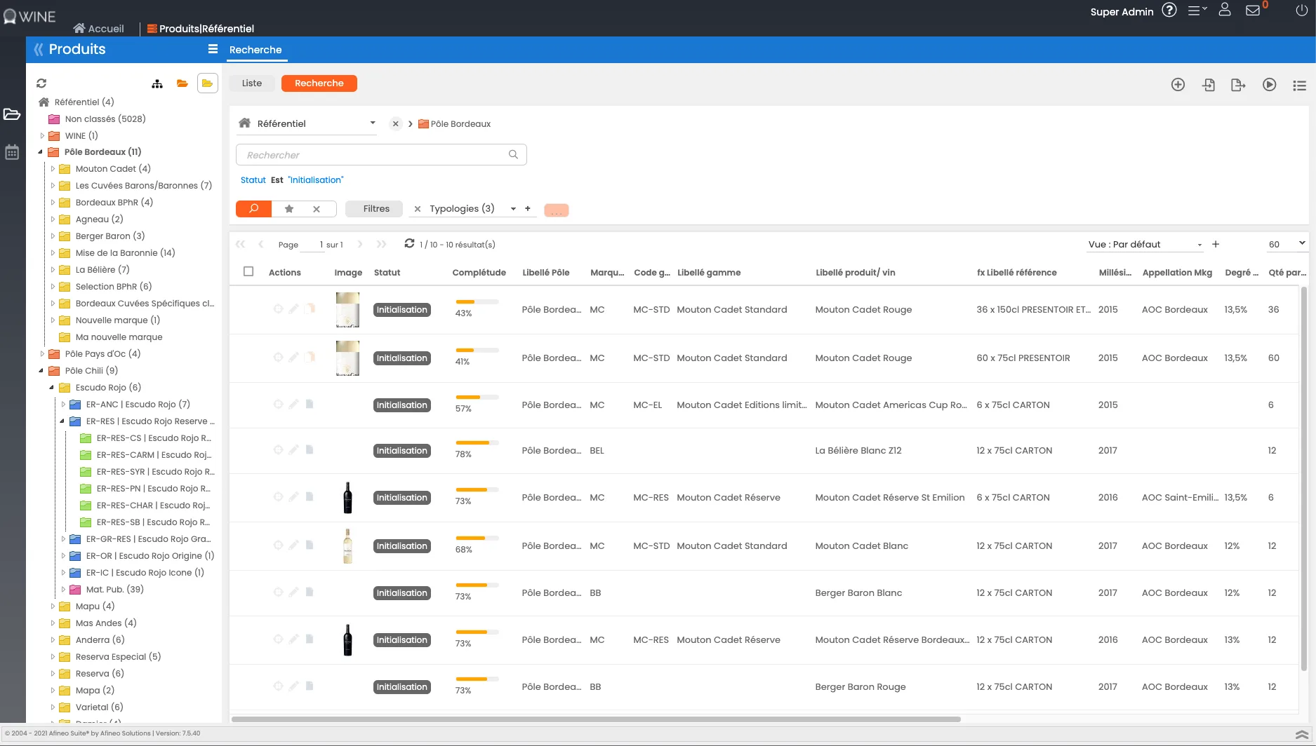
Task: Click the 78% completeness progress bar
Action: coord(477,443)
